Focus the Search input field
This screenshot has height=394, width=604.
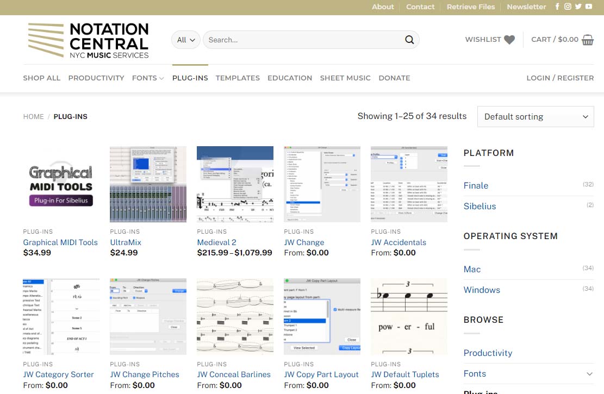pyautogui.click(x=304, y=40)
